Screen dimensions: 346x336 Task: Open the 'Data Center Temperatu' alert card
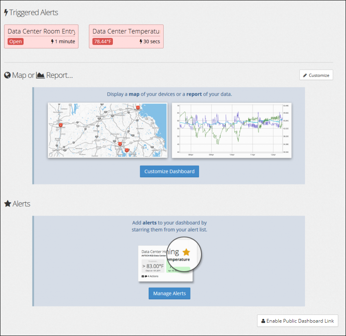tap(126, 36)
